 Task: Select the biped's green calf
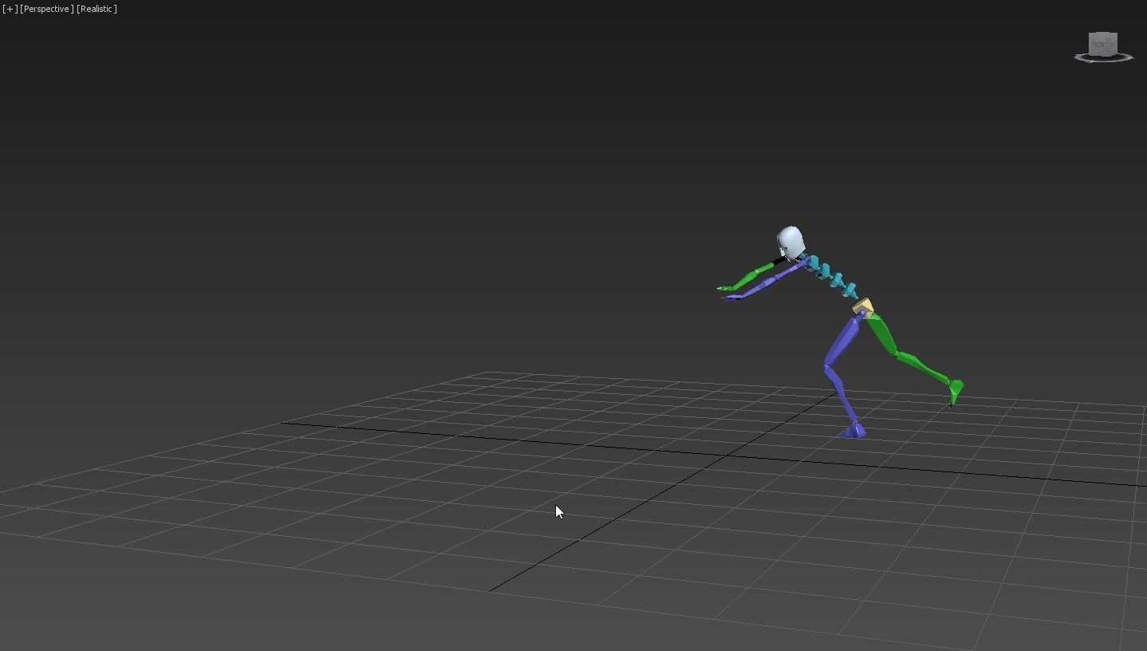pyautogui.click(x=924, y=367)
